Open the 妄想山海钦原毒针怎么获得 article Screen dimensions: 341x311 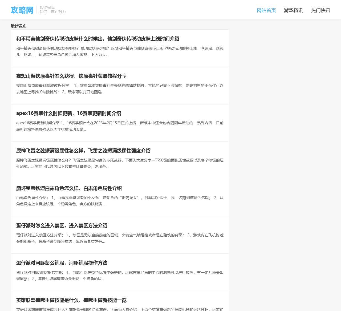pyautogui.click(x=71, y=76)
